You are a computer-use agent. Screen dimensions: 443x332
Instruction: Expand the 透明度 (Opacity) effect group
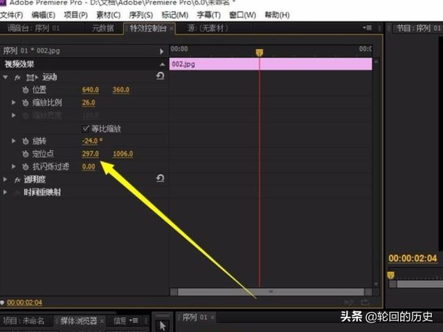[x=6, y=179]
